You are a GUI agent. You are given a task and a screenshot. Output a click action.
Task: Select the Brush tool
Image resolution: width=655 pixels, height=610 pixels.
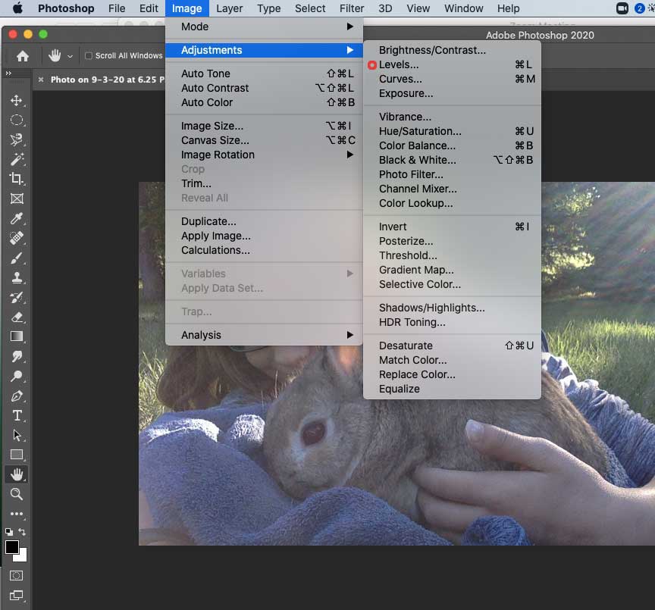pos(17,258)
